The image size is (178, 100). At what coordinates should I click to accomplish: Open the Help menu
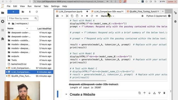(65, 6)
